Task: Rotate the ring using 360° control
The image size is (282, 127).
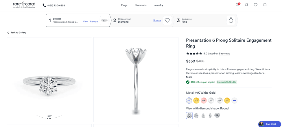Action: (x=49, y=117)
